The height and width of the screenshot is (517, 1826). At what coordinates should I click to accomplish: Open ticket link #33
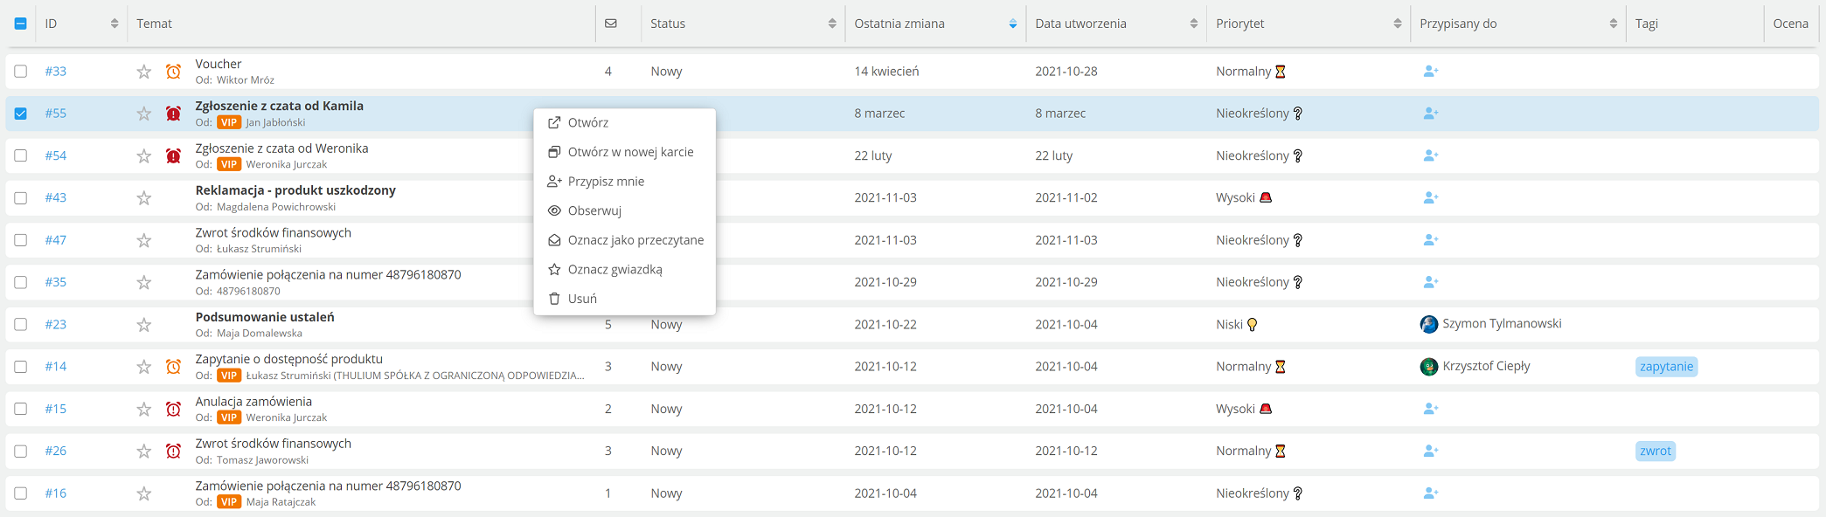56,72
